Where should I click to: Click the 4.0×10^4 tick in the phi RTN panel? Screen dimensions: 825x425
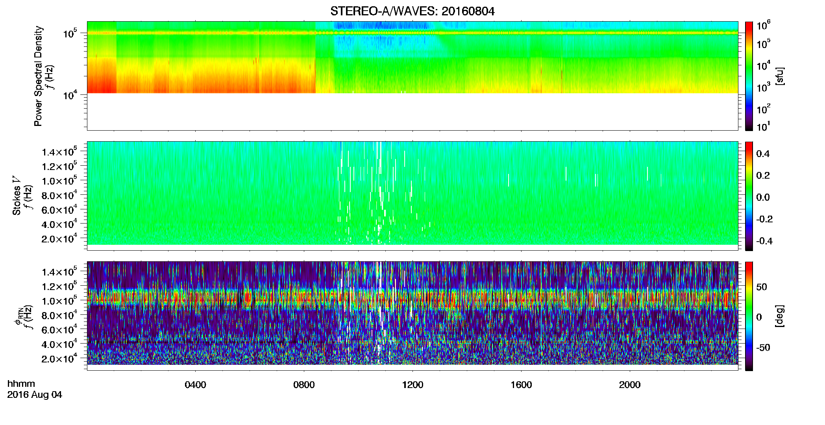tap(59, 344)
